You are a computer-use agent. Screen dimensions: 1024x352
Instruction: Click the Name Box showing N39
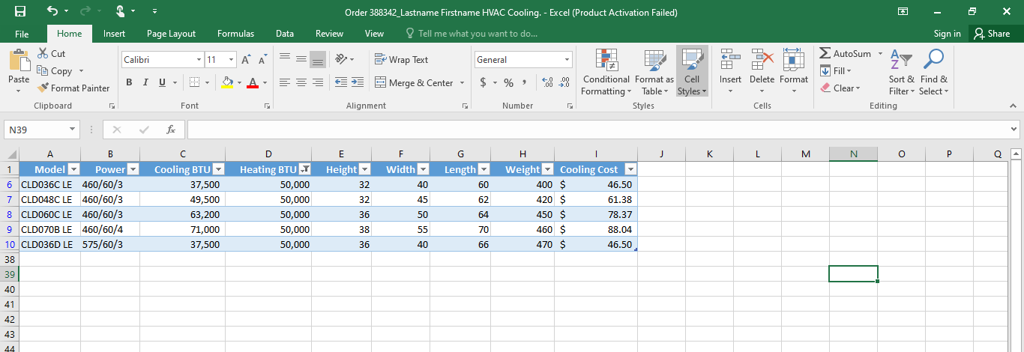point(36,130)
